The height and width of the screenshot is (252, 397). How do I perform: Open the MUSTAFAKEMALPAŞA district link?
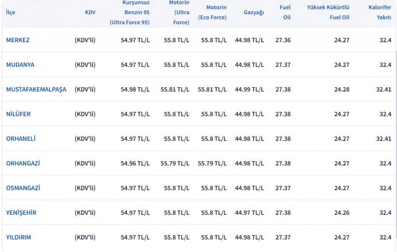pos(36,89)
